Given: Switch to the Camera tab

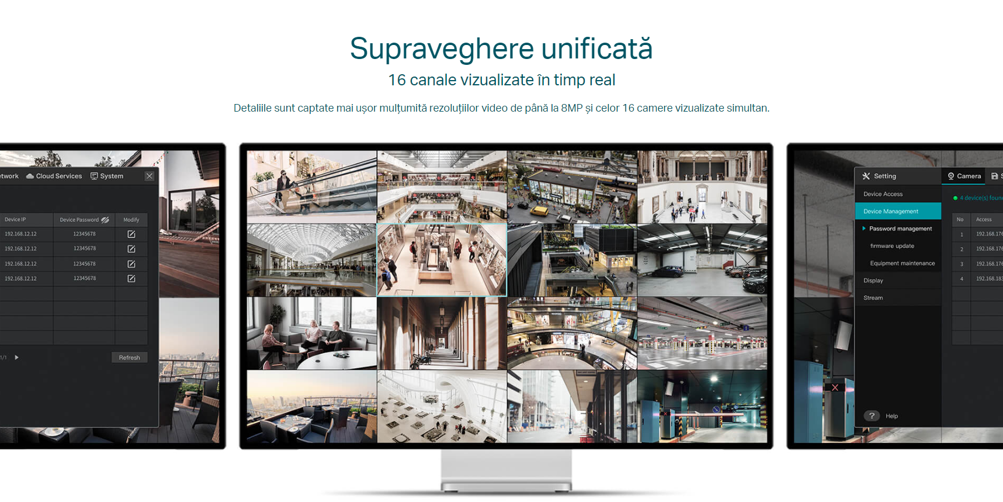Looking at the screenshot, I should click(964, 176).
